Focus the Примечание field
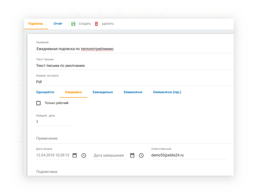The height and width of the screenshot is (193, 257). [x=135, y=138]
